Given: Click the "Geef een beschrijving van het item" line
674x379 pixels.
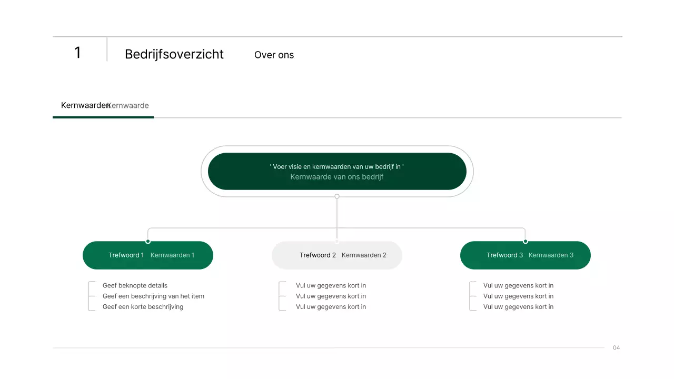Looking at the screenshot, I should click(x=153, y=296).
